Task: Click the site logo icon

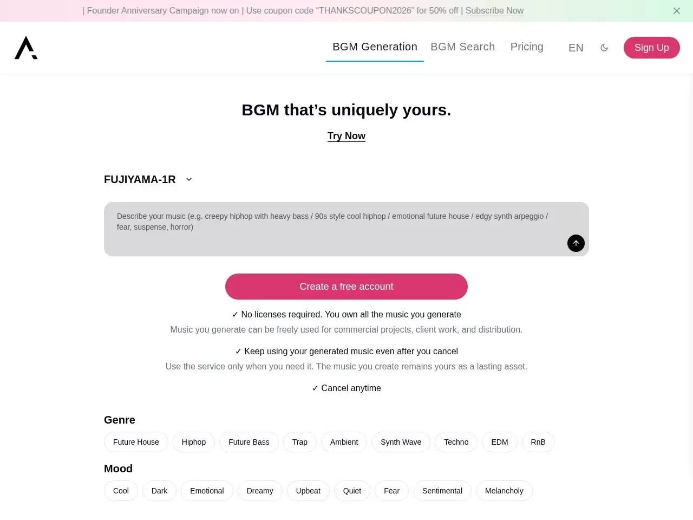Action: pos(26,48)
